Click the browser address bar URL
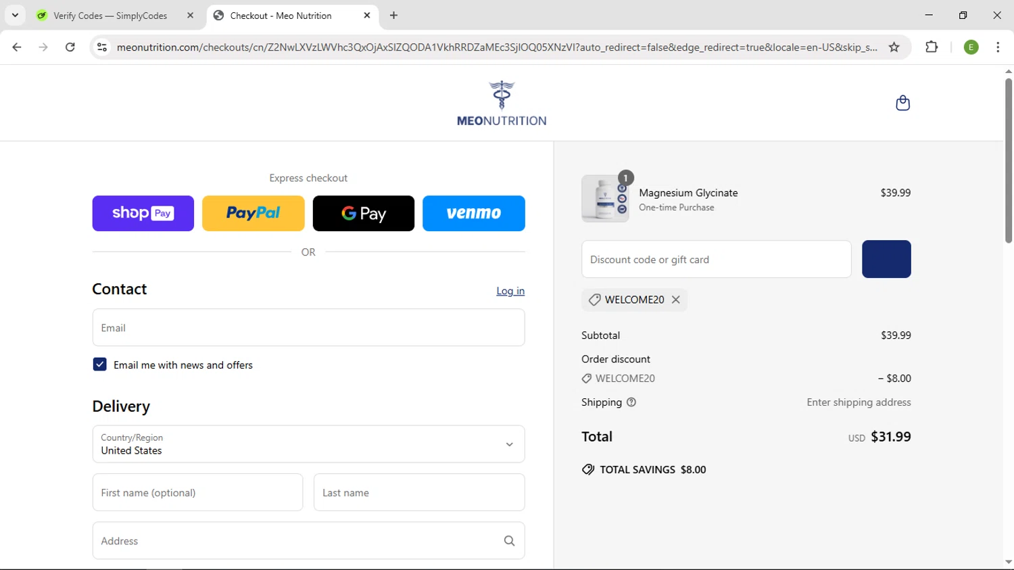 (x=497, y=47)
